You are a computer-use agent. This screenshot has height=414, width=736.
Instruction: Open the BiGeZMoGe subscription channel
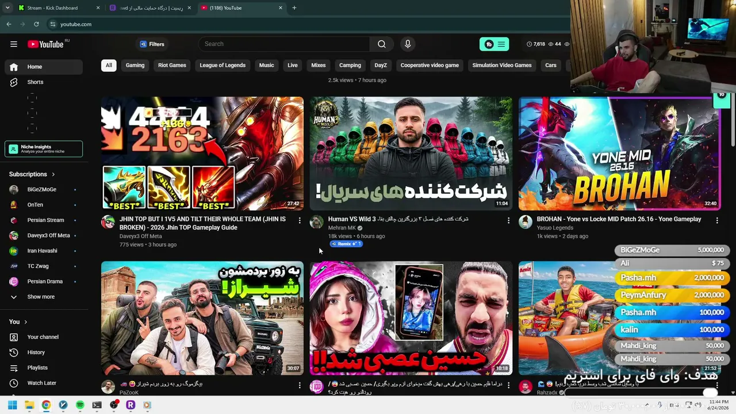tap(44, 189)
